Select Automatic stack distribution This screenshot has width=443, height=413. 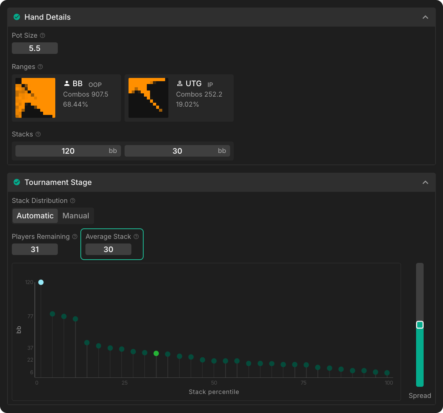coord(35,216)
